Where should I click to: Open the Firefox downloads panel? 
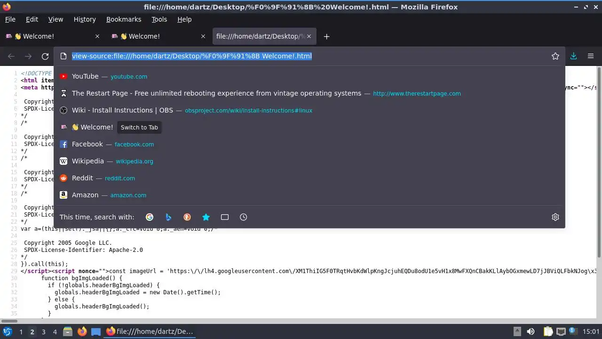pos(573,56)
